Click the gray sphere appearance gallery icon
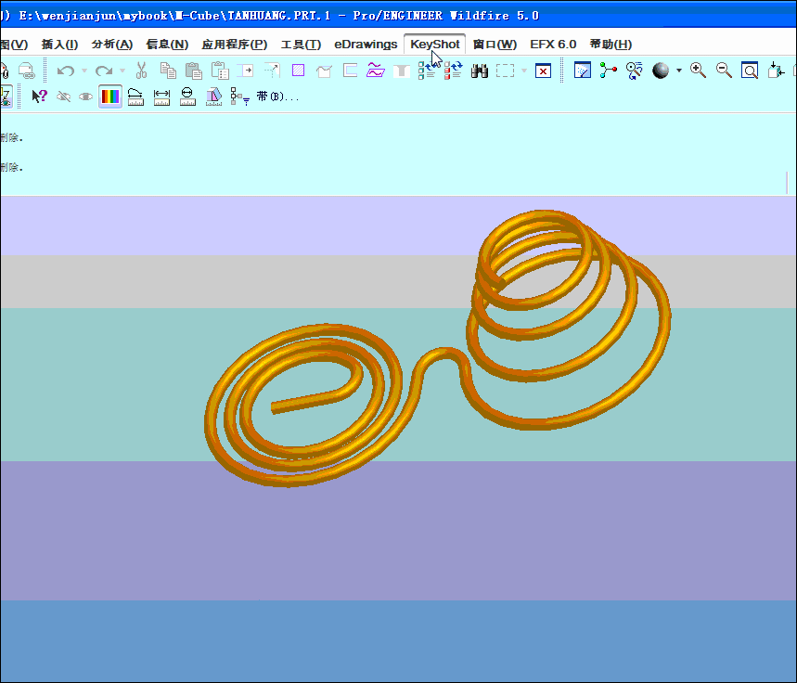The height and width of the screenshot is (683, 797). pos(661,71)
